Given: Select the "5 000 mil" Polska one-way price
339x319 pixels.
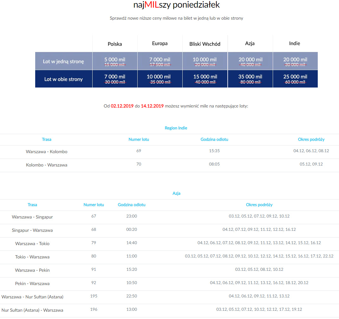Looking at the screenshot, I should tap(115, 59).
